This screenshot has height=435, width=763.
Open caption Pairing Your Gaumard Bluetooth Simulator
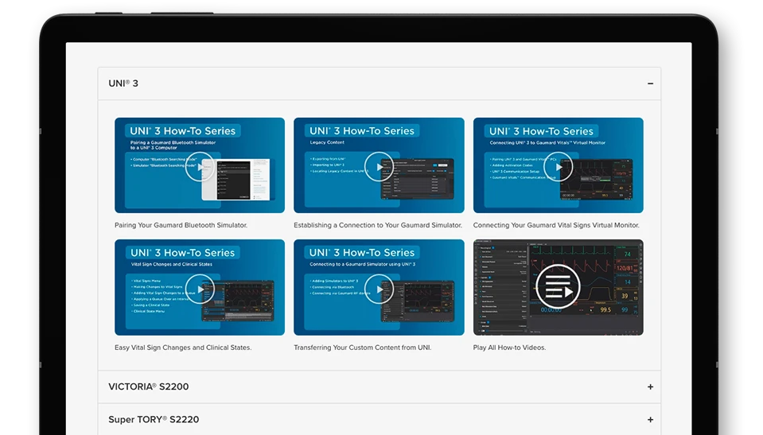181,225
